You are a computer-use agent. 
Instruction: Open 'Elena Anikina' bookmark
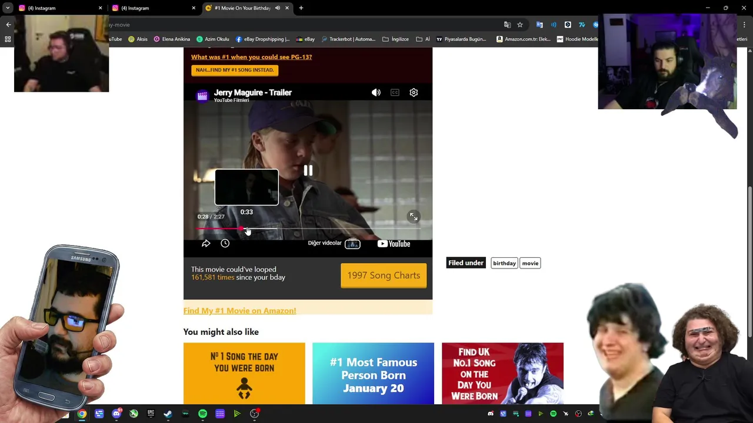click(172, 39)
